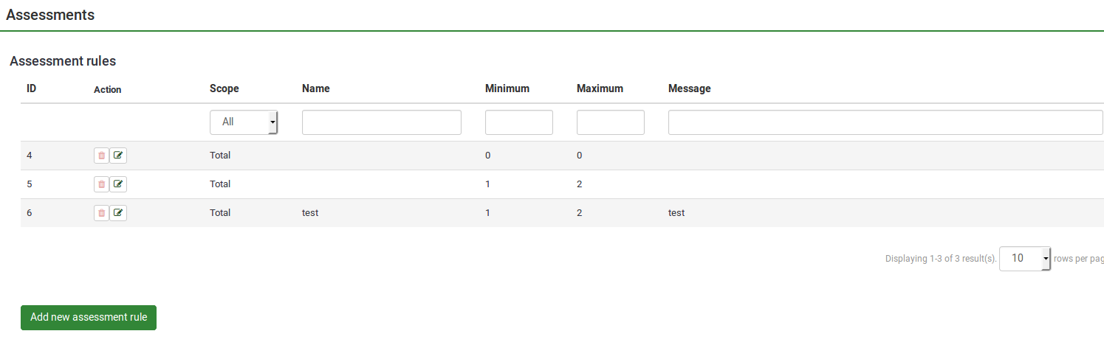1104x345 pixels.
Task: Edit the 'test' assessment rule
Action: [x=118, y=213]
